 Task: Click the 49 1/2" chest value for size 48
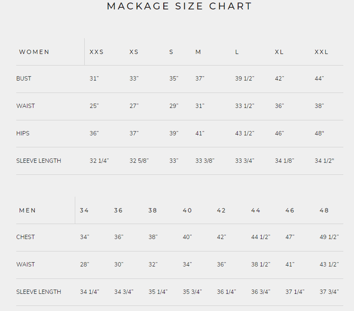(329, 237)
